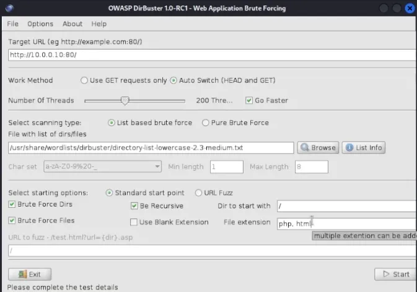Disable the Be Recursive checkbox

coord(134,206)
